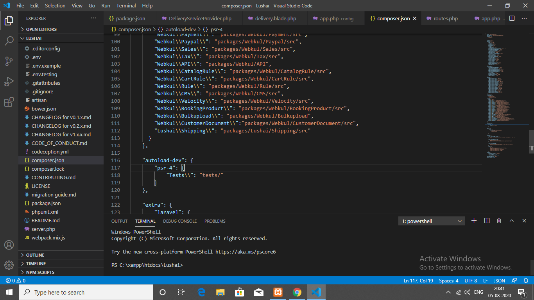Open composer.lock in the file tree

tap(61, 169)
